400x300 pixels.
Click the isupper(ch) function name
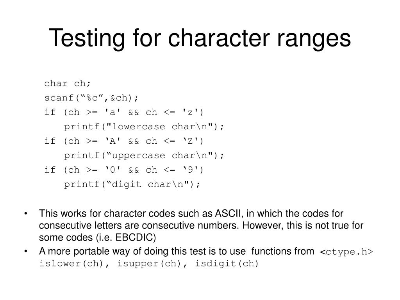click(149, 264)
